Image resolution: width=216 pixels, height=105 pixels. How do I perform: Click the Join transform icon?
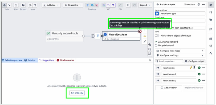(92, 5)
